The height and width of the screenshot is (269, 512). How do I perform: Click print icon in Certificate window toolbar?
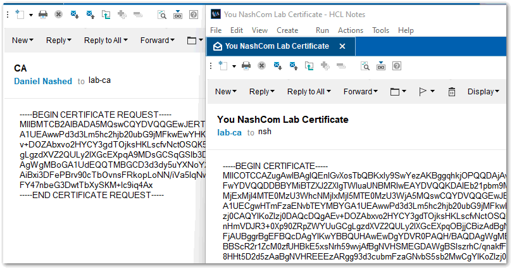pyautogui.click(x=246, y=66)
